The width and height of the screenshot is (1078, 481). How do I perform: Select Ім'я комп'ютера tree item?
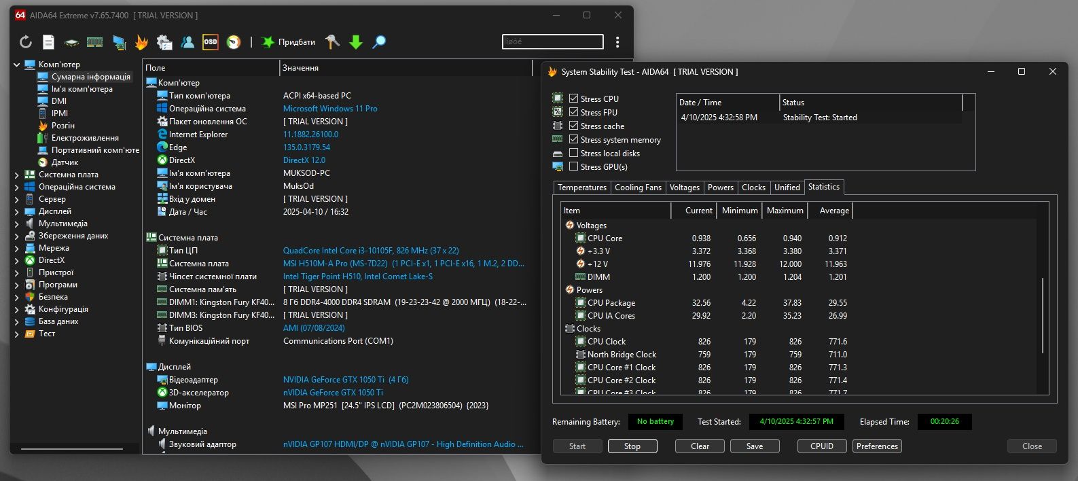point(82,89)
